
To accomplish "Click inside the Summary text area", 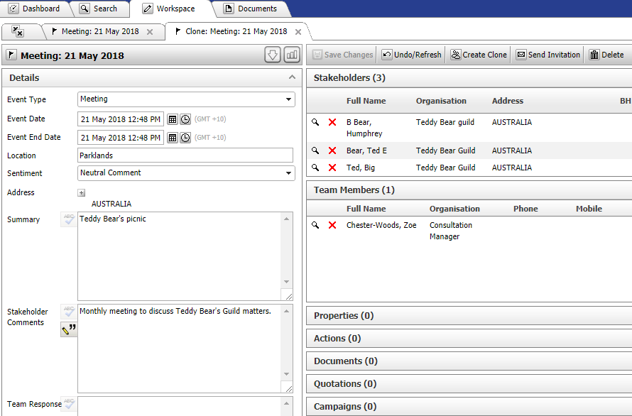I will tap(180, 256).
